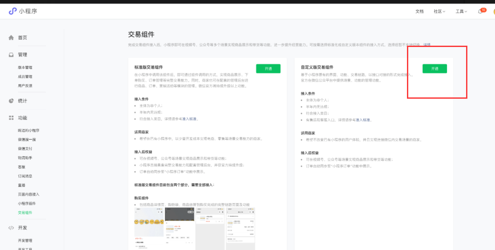
Task: Expand the 社区 dropdown menu
Action: 439,12
